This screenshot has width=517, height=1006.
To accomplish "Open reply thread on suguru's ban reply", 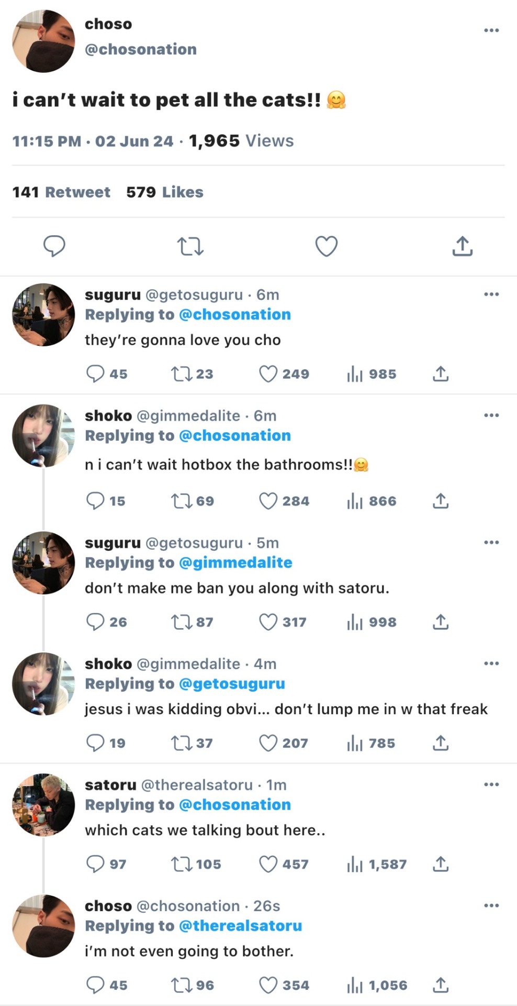I will point(95,622).
